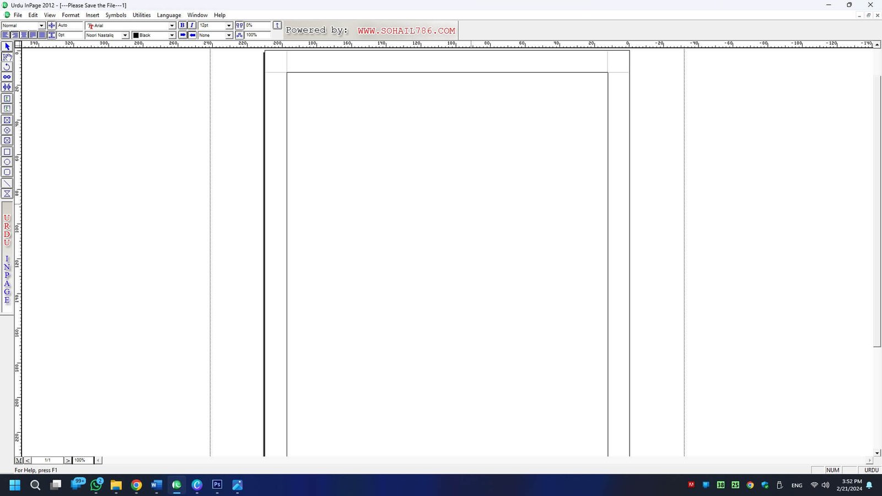The height and width of the screenshot is (496, 882).
Task: Pick the rotate tool in toolbox
Action: point(7,67)
